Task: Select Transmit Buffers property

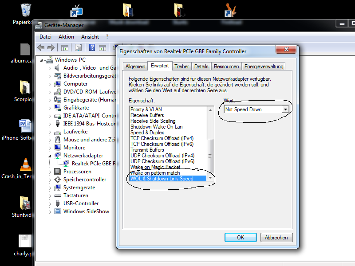Action: point(168,150)
